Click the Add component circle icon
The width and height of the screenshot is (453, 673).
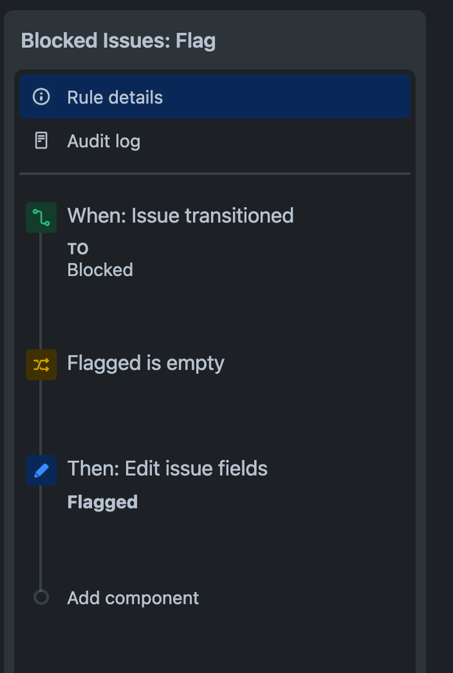(41, 597)
